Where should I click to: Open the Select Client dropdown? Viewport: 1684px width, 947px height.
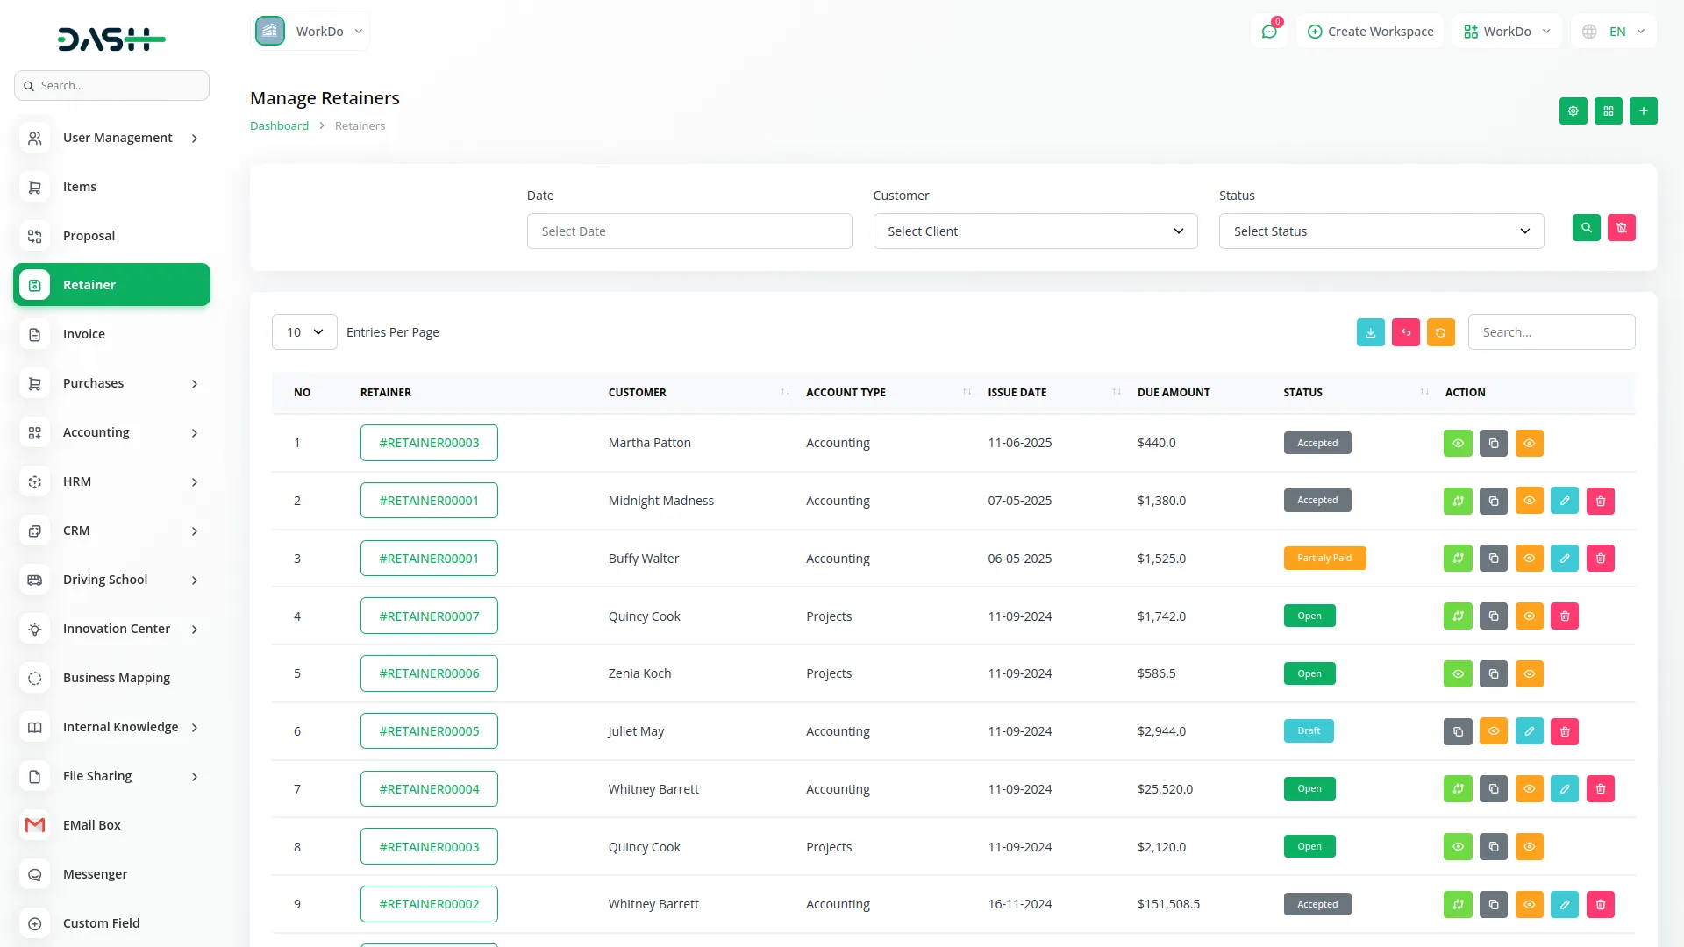(x=1035, y=231)
